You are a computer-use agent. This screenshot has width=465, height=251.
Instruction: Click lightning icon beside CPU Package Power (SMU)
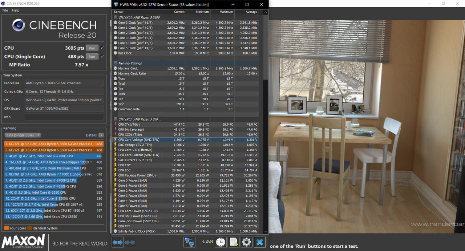[x=115, y=175]
